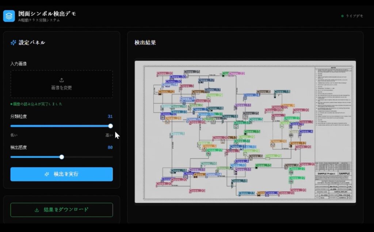The height and width of the screenshot is (232, 374).
Task: Click the upload arrow icon in image dropzone
Action: (x=61, y=80)
